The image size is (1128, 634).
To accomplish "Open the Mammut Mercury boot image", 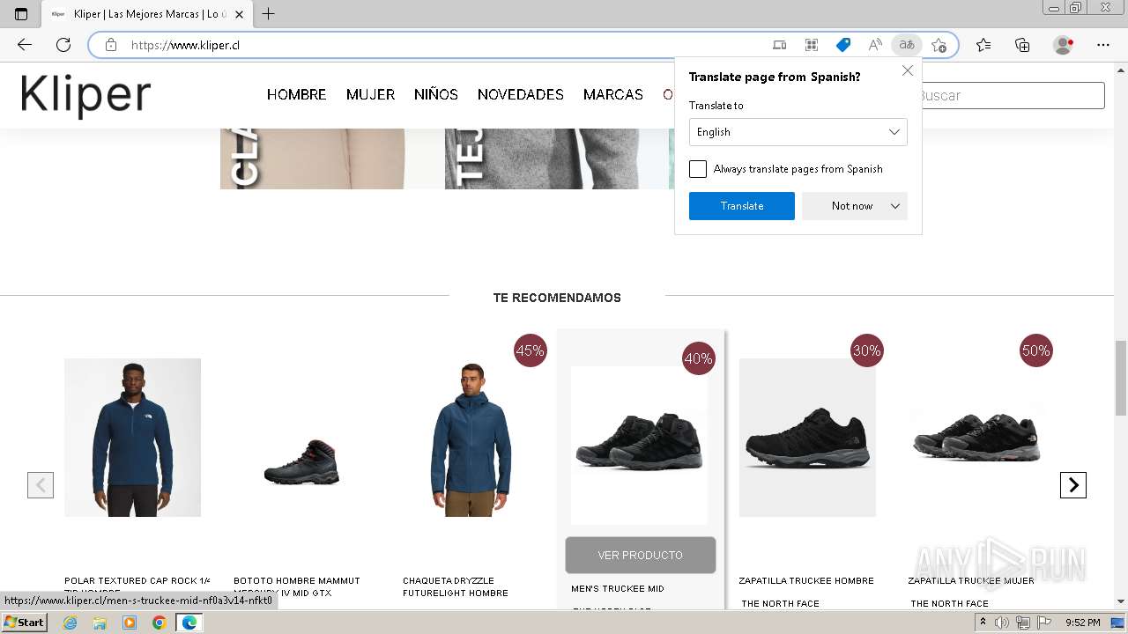I will [301, 463].
